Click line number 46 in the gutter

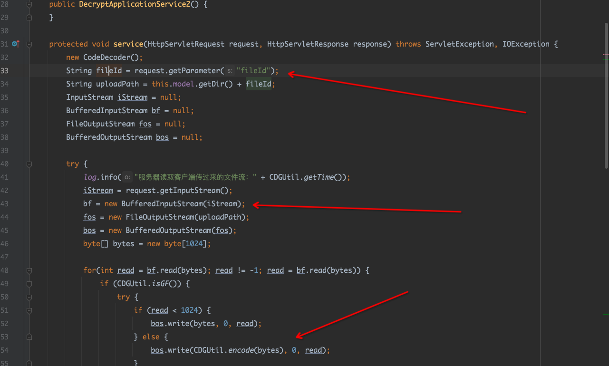[x=5, y=244]
